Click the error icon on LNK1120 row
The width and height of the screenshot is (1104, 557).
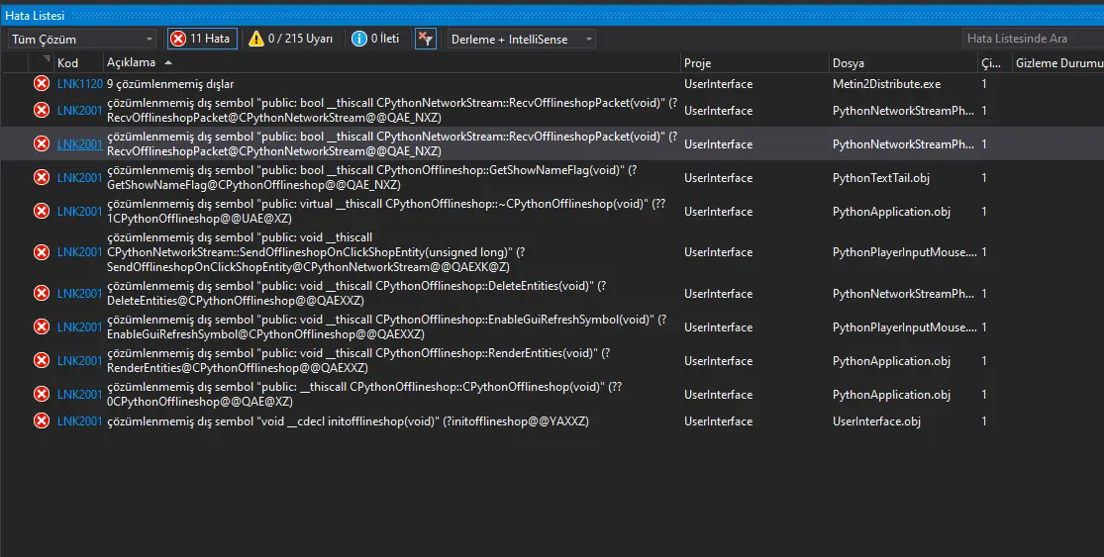[42, 84]
